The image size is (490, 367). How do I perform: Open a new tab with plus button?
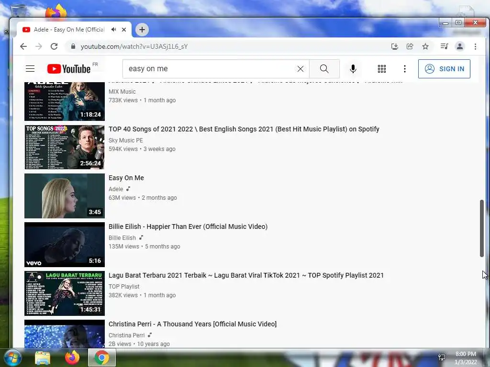click(142, 30)
